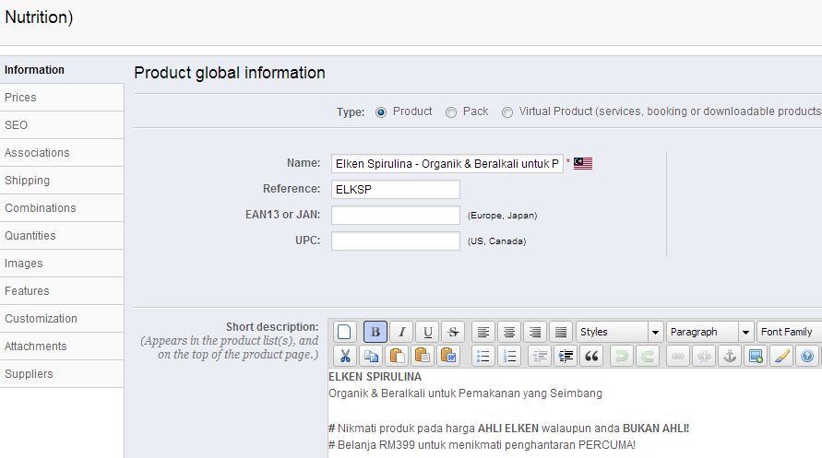822x458 pixels.
Task: Open the Shipping tab
Action: (61, 181)
